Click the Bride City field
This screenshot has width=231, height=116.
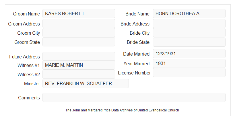tap(189, 33)
